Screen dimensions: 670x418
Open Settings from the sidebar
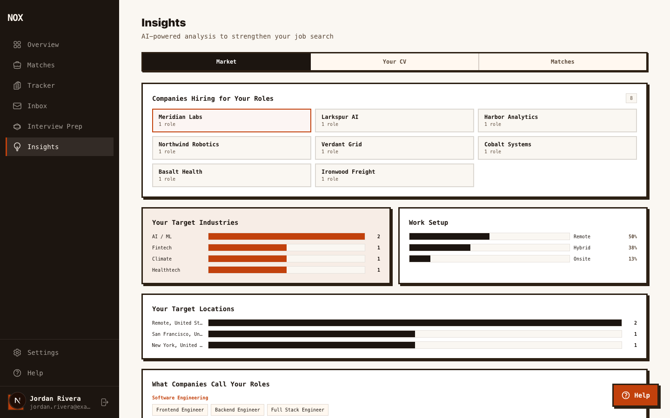tap(60, 353)
